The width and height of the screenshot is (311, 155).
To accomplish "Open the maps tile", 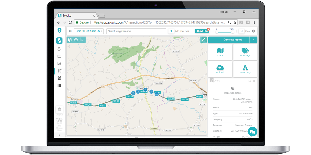I will 220,52.
